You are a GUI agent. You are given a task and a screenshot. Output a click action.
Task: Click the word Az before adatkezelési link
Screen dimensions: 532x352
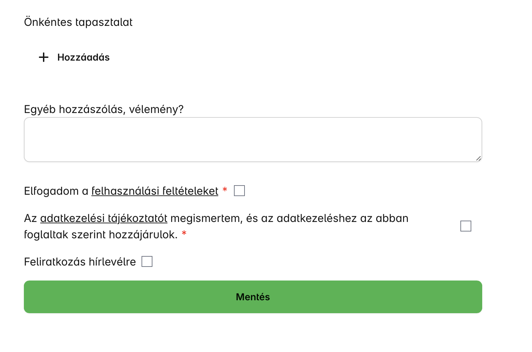click(30, 218)
